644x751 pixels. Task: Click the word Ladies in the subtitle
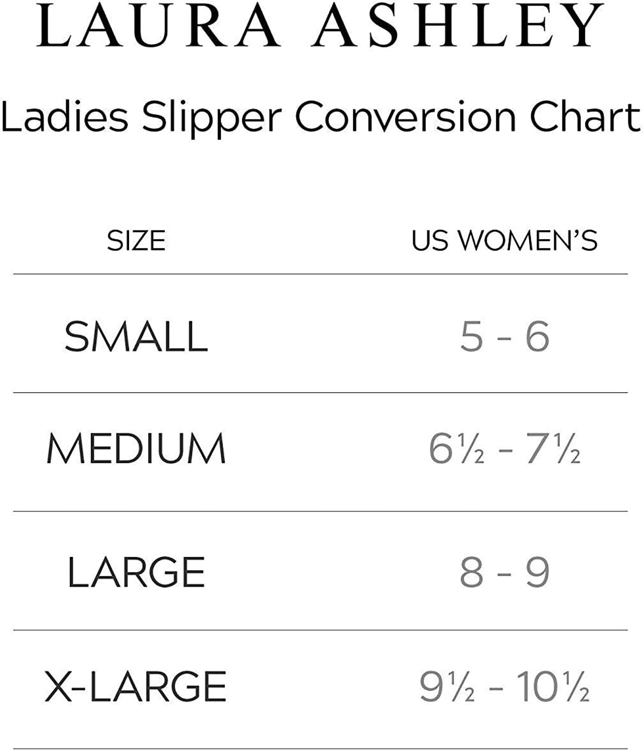(x=64, y=116)
